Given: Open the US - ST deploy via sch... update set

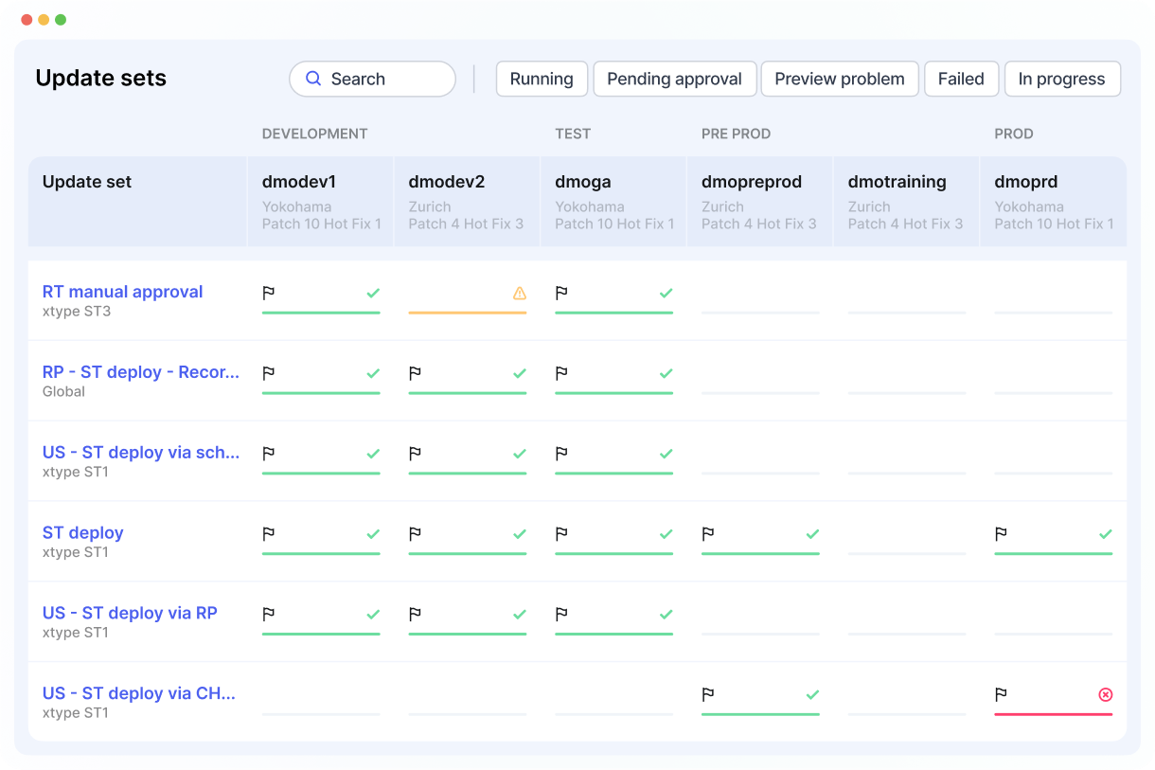Looking at the screenshot, I should pyautogui.click(x=141, y=452).
